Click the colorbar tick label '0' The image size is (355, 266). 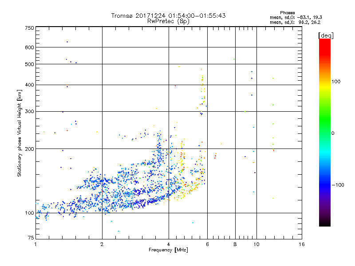point(333,133)
